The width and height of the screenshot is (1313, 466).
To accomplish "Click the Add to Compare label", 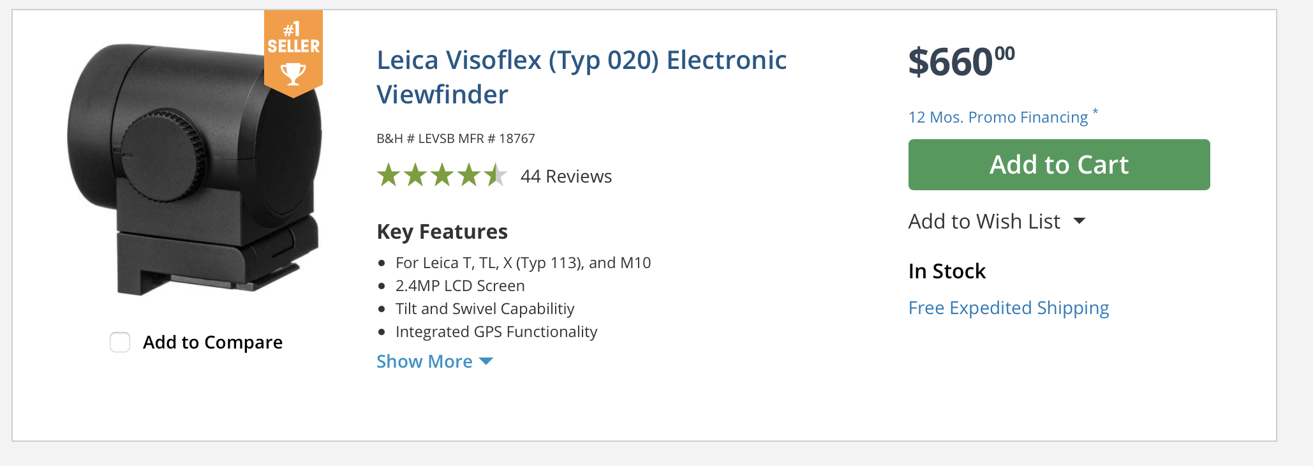I will (212, 342).
